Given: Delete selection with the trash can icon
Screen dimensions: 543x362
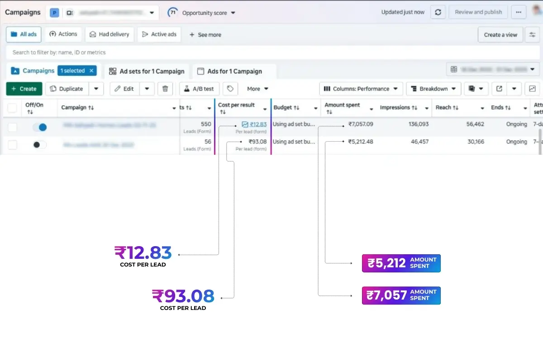Looking at the screenshot, I should point(165,89).
